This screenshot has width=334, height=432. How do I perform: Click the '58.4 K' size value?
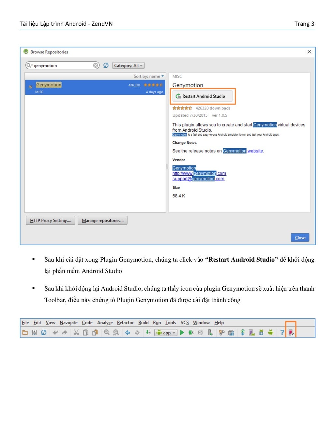[179, 196]
